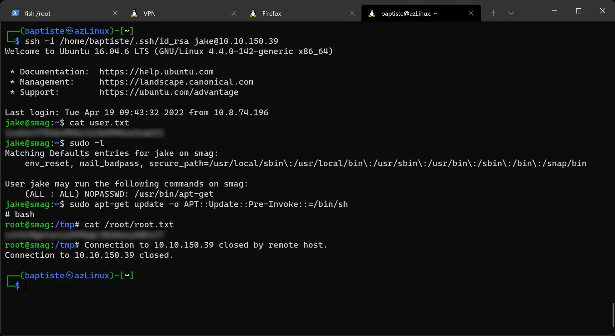Click the terminal scrollbar thumb
The image size is (615, 336).
pyautogui.click(x=613, y=315)
